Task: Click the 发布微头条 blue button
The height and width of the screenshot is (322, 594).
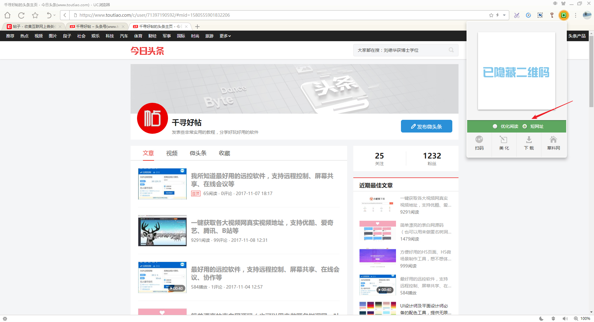Action: point(426,126)
